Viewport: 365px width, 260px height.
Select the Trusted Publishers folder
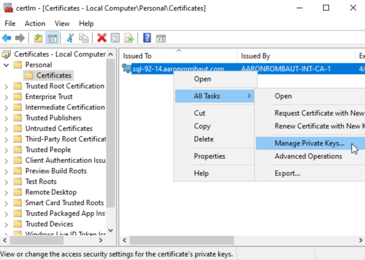[53, 118]
